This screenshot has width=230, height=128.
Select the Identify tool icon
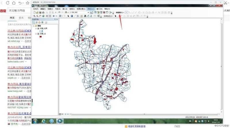click(x=72, y=16)
